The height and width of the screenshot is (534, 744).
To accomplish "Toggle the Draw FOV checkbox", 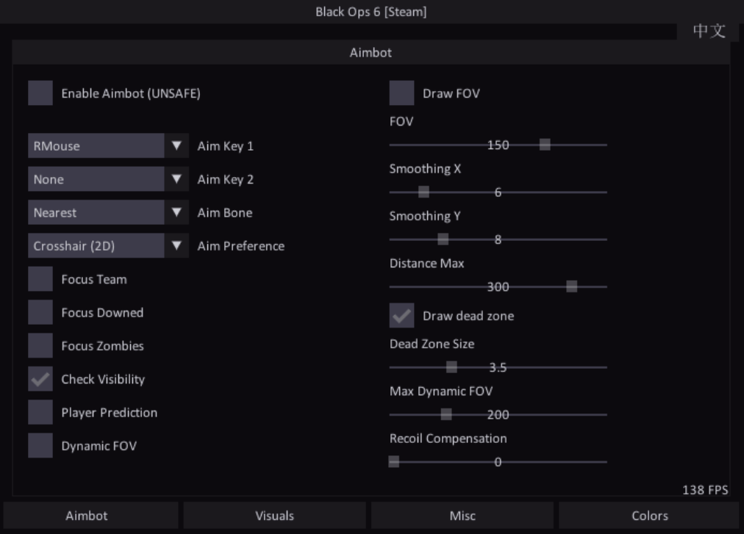I will click(402, 93).
